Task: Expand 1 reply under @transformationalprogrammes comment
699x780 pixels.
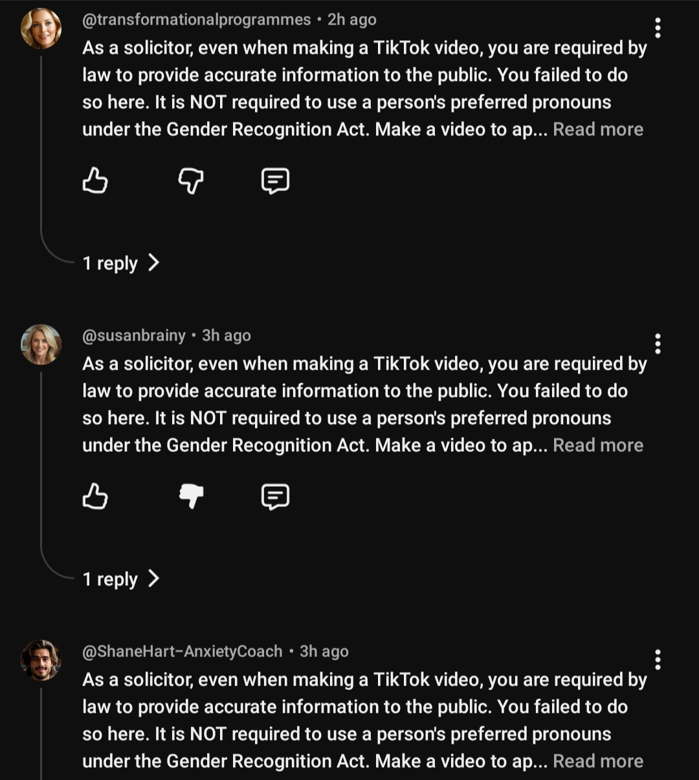Action: (121, 263)
